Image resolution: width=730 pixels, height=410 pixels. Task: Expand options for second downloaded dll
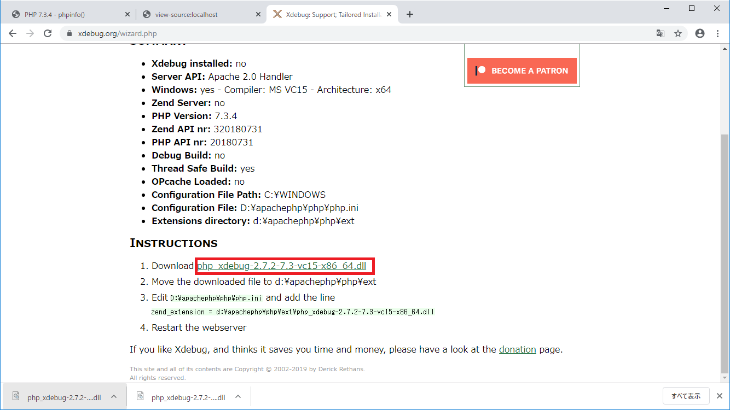click(238, 397)
